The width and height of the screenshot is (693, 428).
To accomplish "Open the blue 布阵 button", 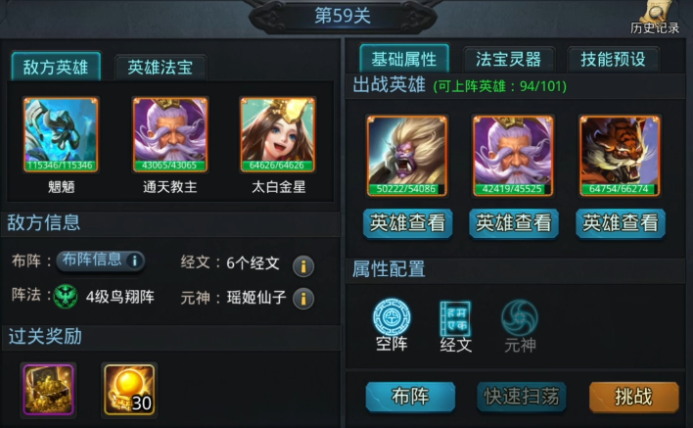I will [410, 397].
